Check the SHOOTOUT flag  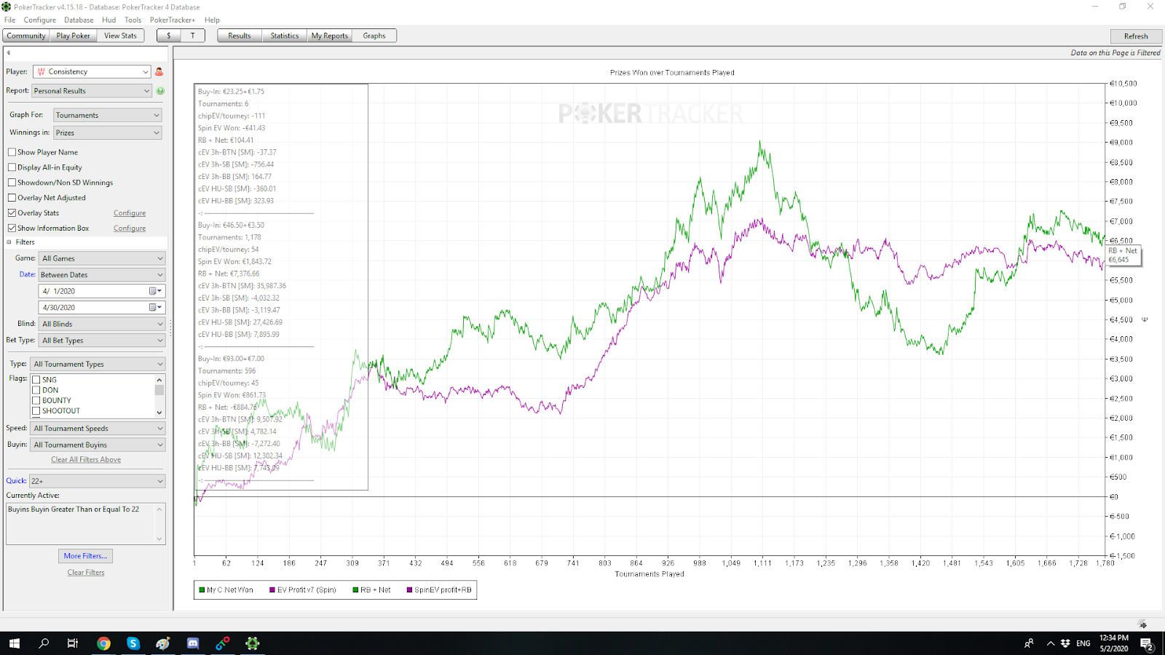pos(36,410)
